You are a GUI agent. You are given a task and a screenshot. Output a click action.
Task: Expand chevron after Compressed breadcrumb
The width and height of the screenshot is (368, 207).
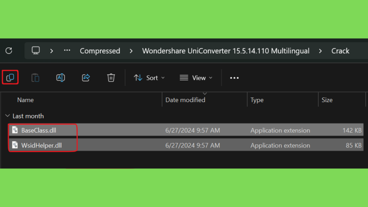(x=131, y=51)
